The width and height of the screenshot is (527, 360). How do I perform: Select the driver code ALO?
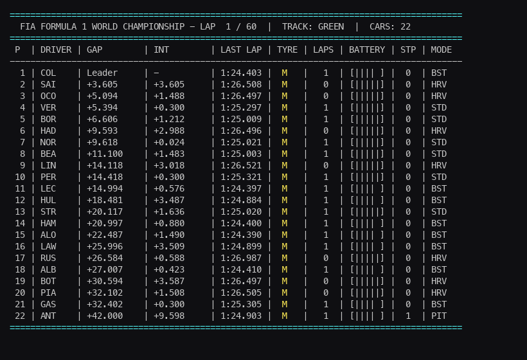(48, 235)
